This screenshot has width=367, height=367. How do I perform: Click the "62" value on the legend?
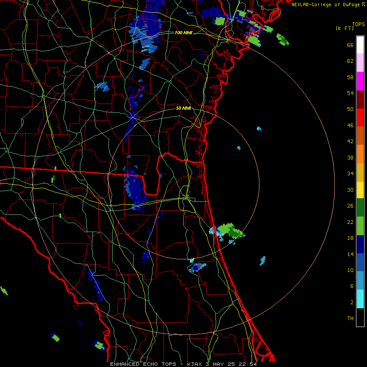(x=350, y=61)
